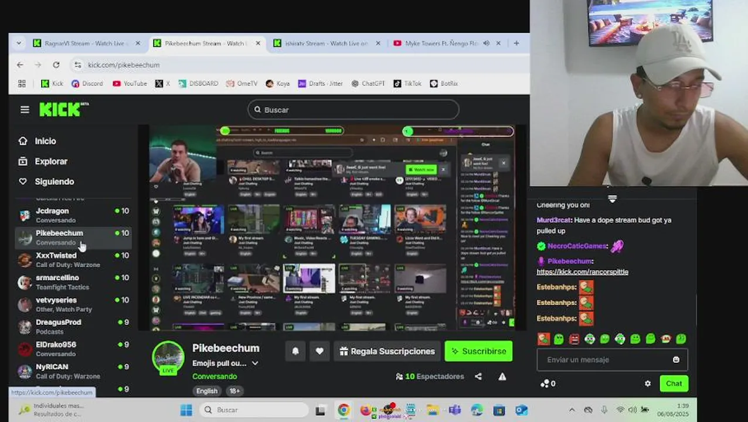The height and width of the screenshot is (422, 748).
Task: Click the share icon next to Espectadores
Action: tap(478, 376)
